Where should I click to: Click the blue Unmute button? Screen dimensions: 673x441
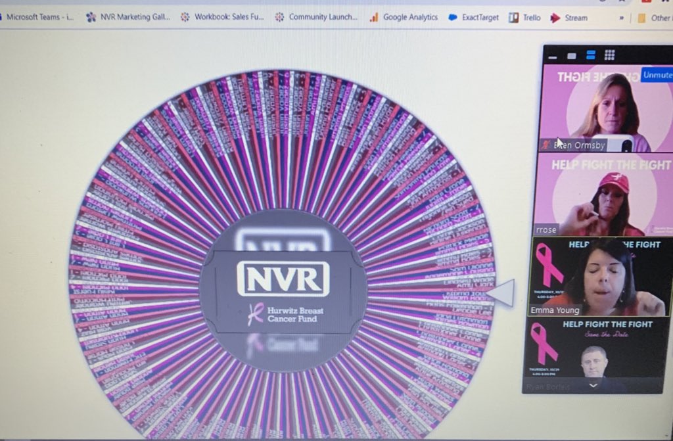coord(657,75)
